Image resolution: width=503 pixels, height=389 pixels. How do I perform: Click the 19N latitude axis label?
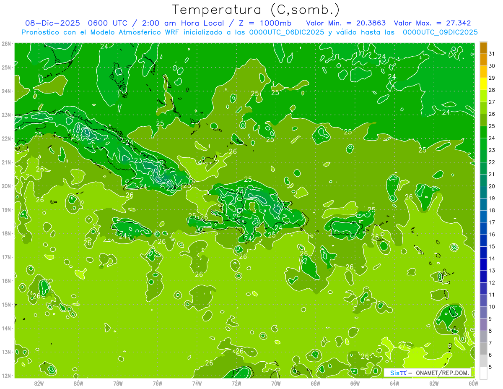(6, 209)
